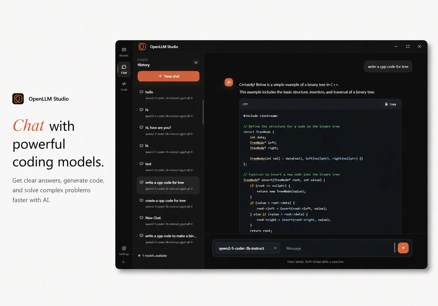Screen dimensions: 438x306
Task: Click the "return root;" code line
Action: (x=261, y=231)
